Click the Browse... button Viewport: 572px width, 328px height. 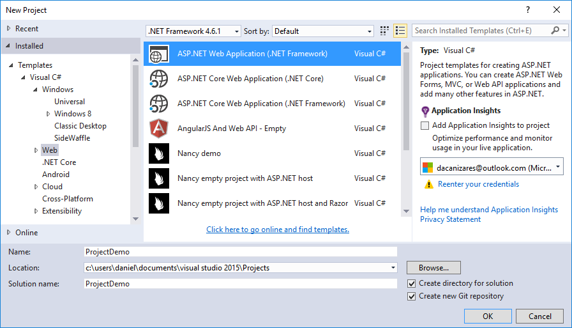(x=433, y=268)
